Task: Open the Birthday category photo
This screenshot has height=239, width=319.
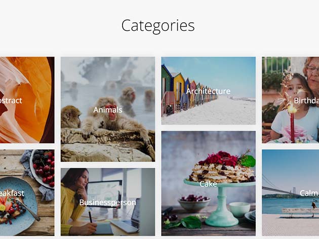Action: (291, 100)
